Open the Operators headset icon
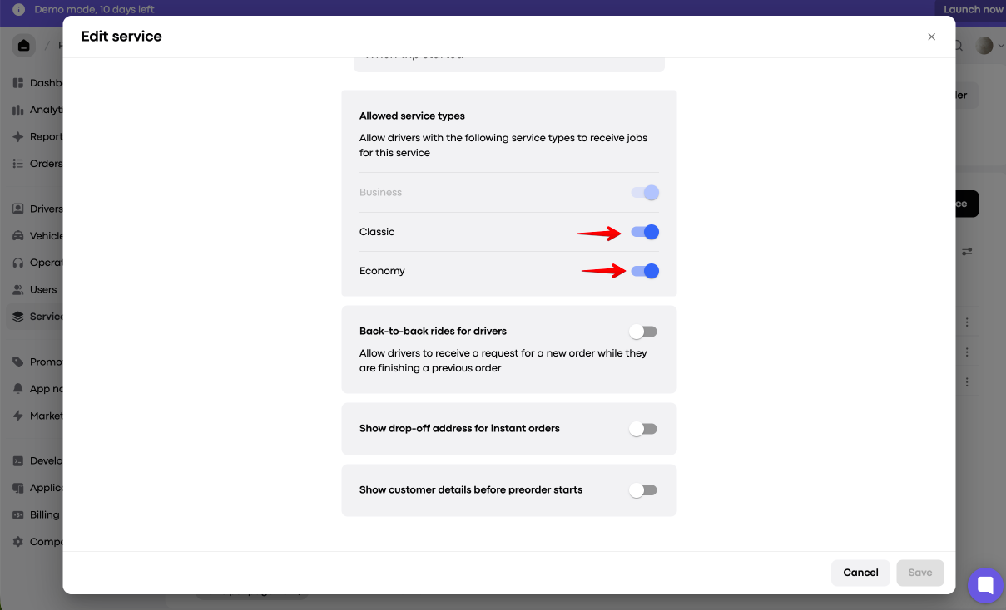The height and width of the screenshot is (610, 1006). tap(18, 263)
